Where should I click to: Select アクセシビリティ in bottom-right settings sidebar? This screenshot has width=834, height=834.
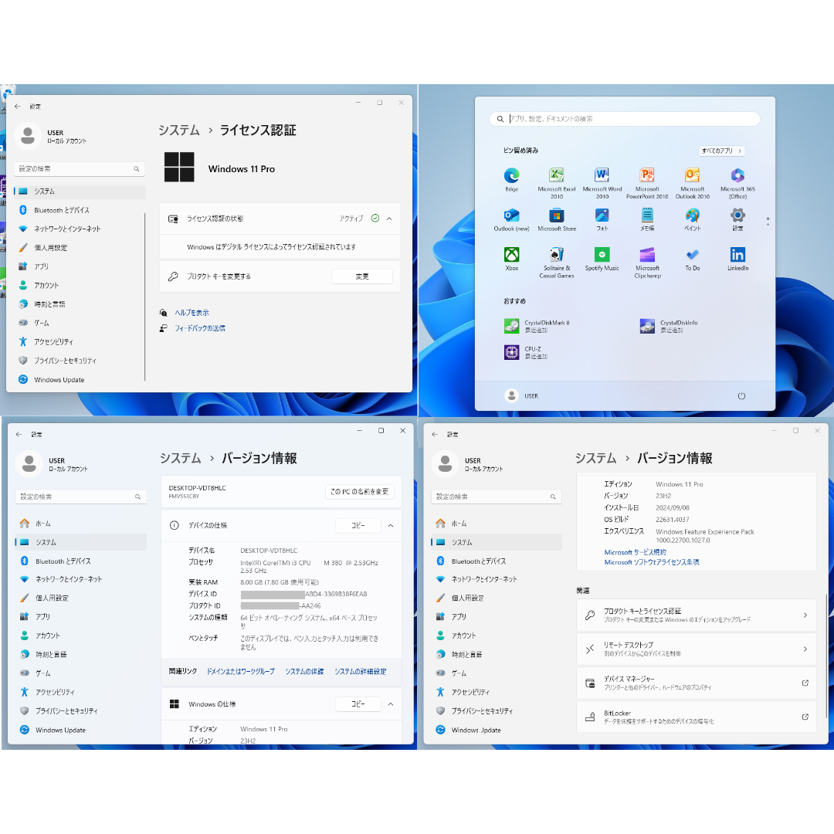tap(497, 692)
